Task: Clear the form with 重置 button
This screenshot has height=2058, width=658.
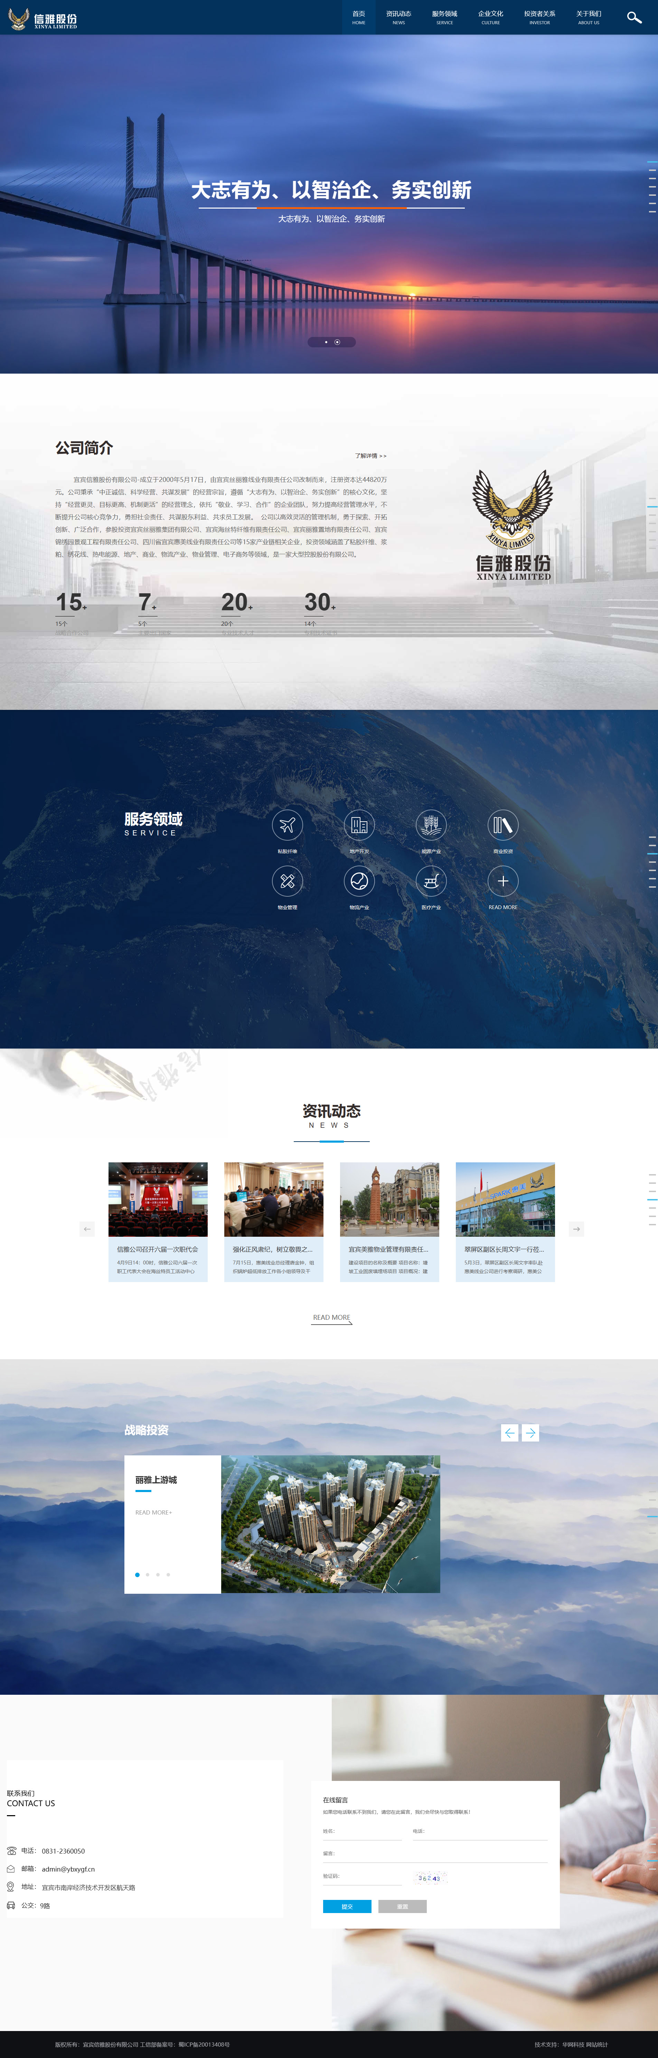Action: point(403,1906)
